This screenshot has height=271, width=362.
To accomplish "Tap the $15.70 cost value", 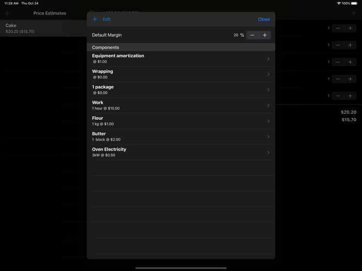I will pyautogui.click(x=349, y=120).
